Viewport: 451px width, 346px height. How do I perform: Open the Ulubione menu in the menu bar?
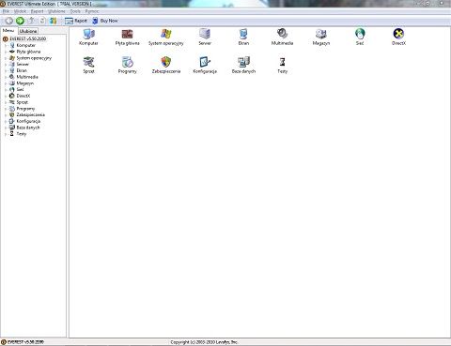pos(56,11)
